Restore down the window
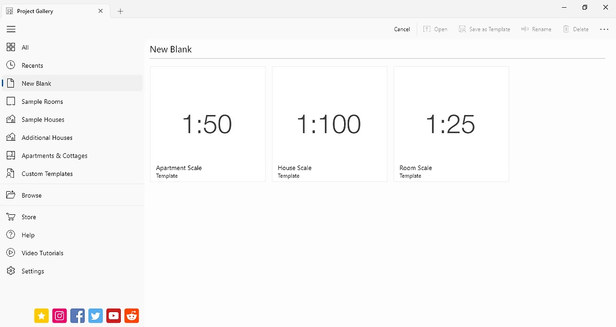616x327 pixels. click(585, 7)
